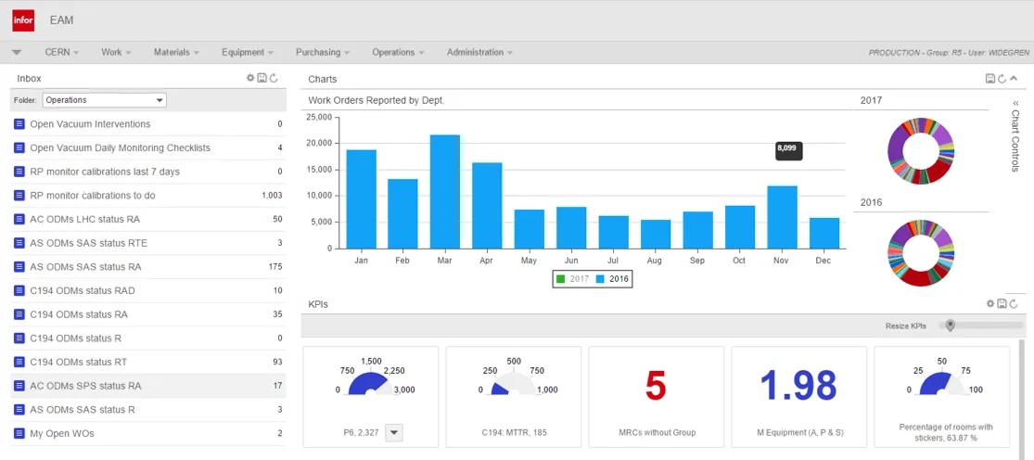Image resolution: width=1034 pixels, height=460 pixels.
Task: Click list icon beside C194 ODMs status RA
Action: point(19,314)
